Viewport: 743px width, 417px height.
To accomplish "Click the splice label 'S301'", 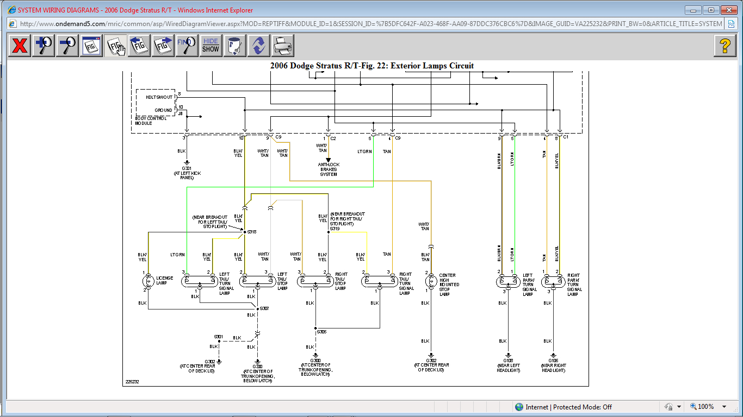I will [x=219, y=337].
